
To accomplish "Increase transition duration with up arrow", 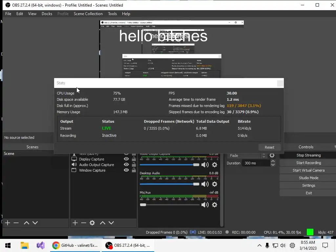I will pos(273,161).
